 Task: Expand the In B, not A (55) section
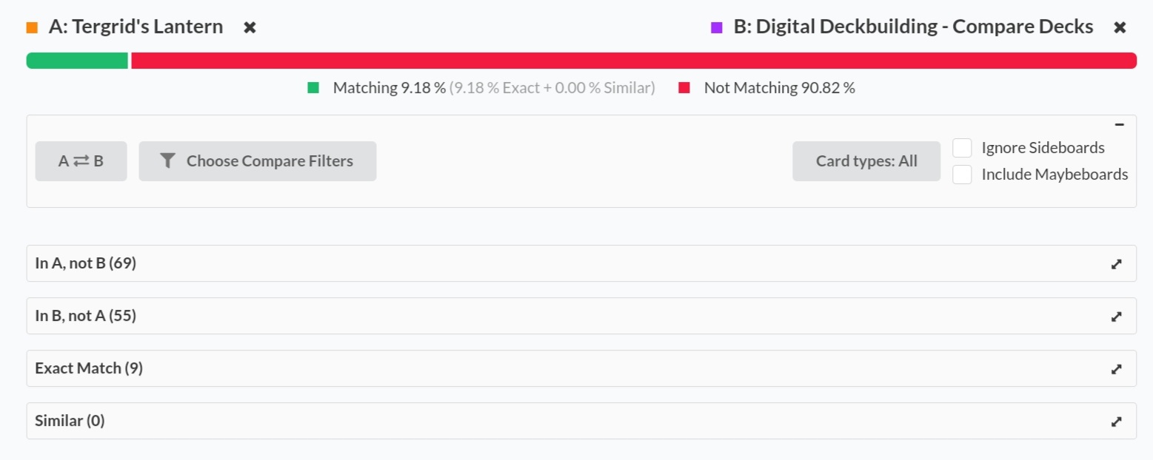pos(86,316)
